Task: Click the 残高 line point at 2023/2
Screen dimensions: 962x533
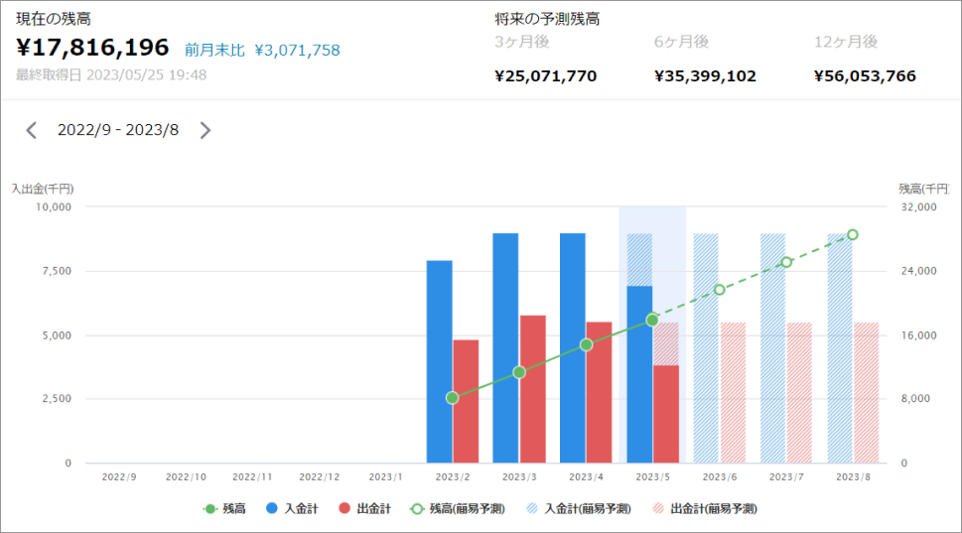Action: tap(452, 398)
